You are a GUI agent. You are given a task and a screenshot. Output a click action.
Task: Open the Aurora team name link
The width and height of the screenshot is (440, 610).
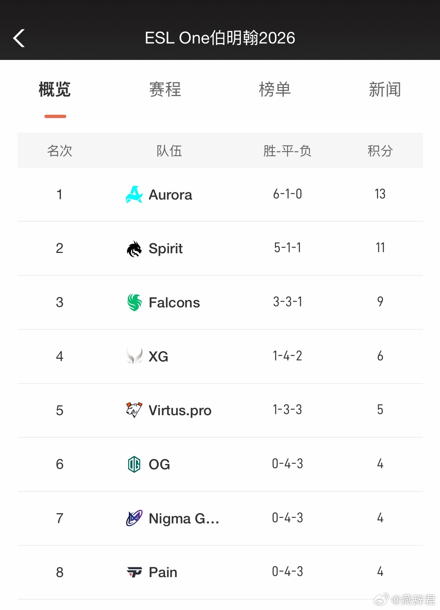click(x=170, y=195)
